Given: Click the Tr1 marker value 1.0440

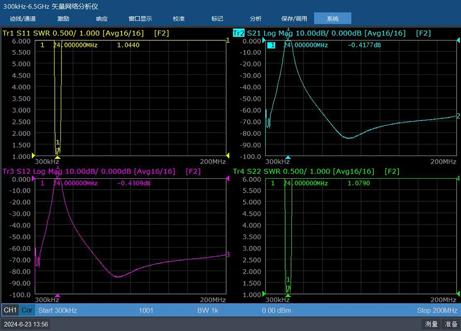Looking at the screenshot, I should (128, 45).
